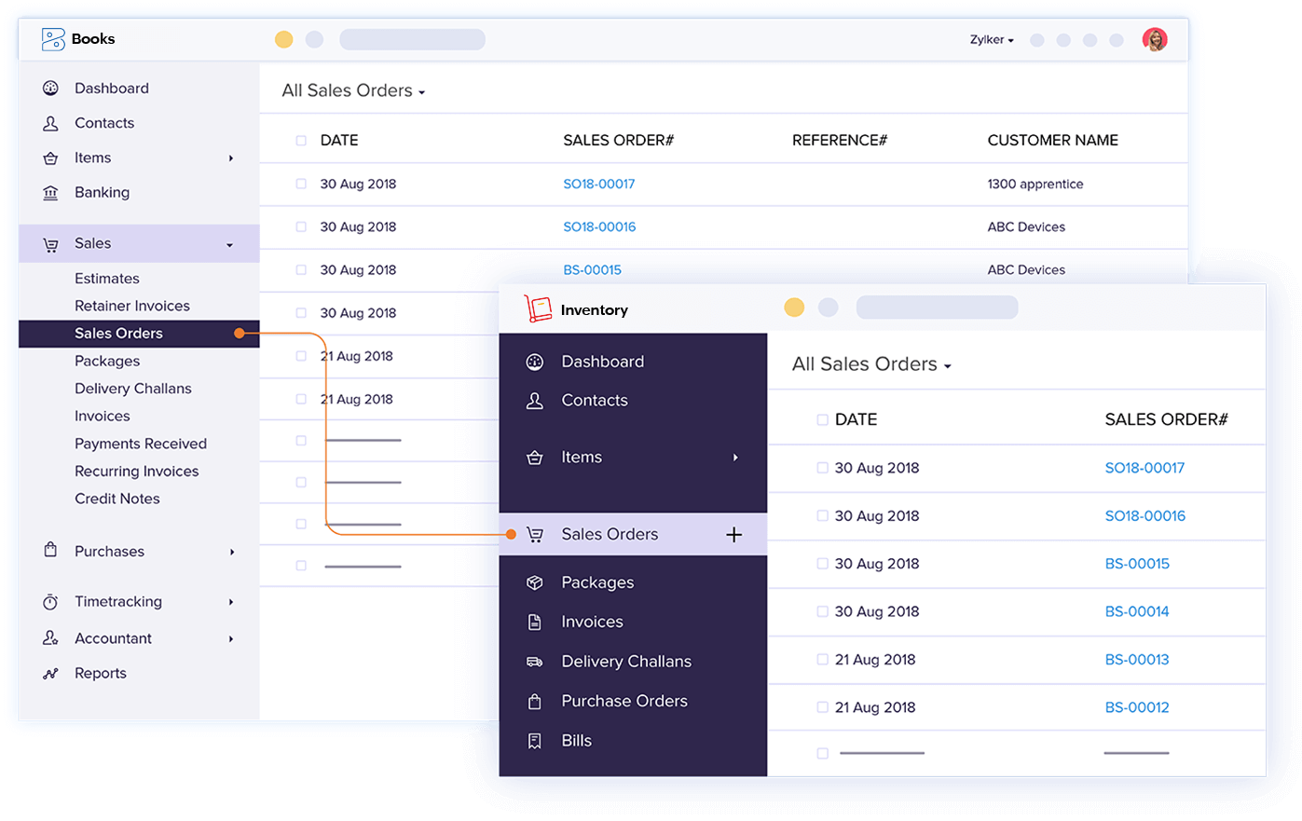Toggle select-all checkbox in Inventory table header
Viewport: 1302px width, 821px height.
tap(822, 420)
